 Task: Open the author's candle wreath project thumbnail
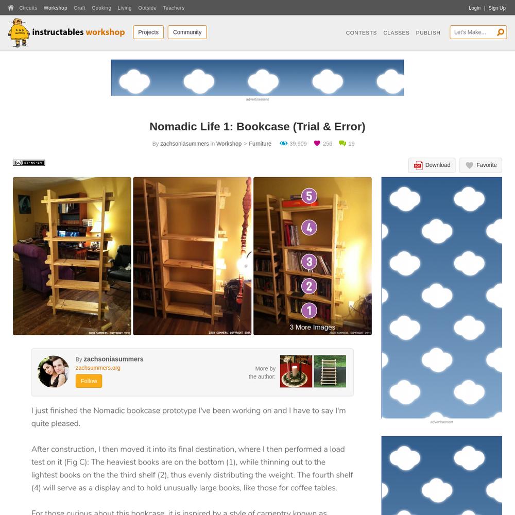tap(296, 371)
